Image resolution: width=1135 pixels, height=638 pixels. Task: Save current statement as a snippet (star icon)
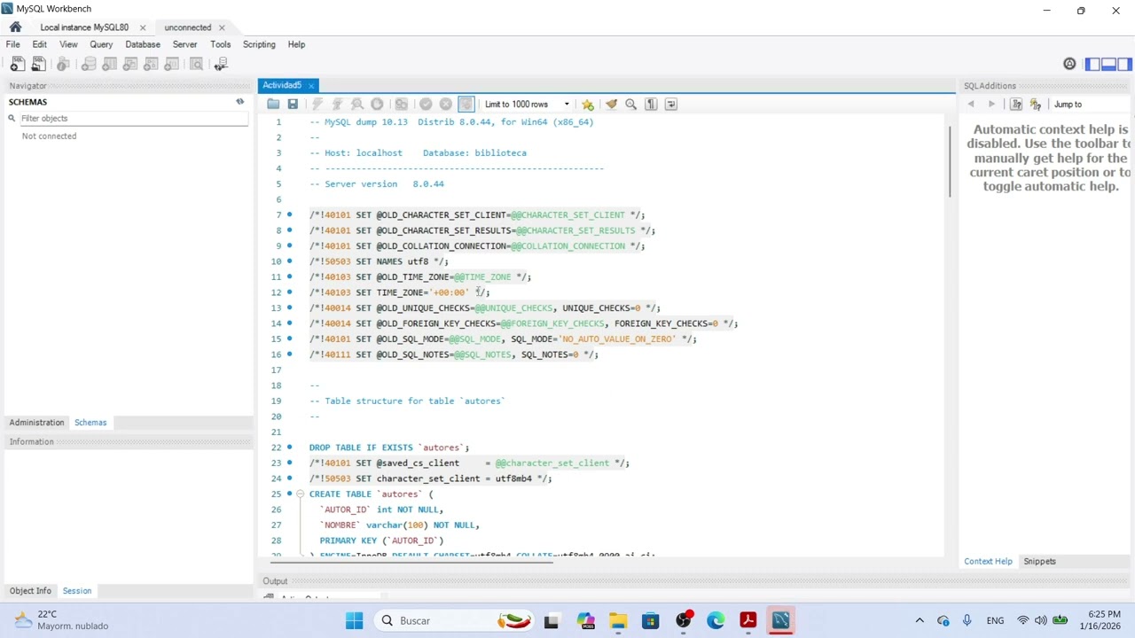pos(587,105)
